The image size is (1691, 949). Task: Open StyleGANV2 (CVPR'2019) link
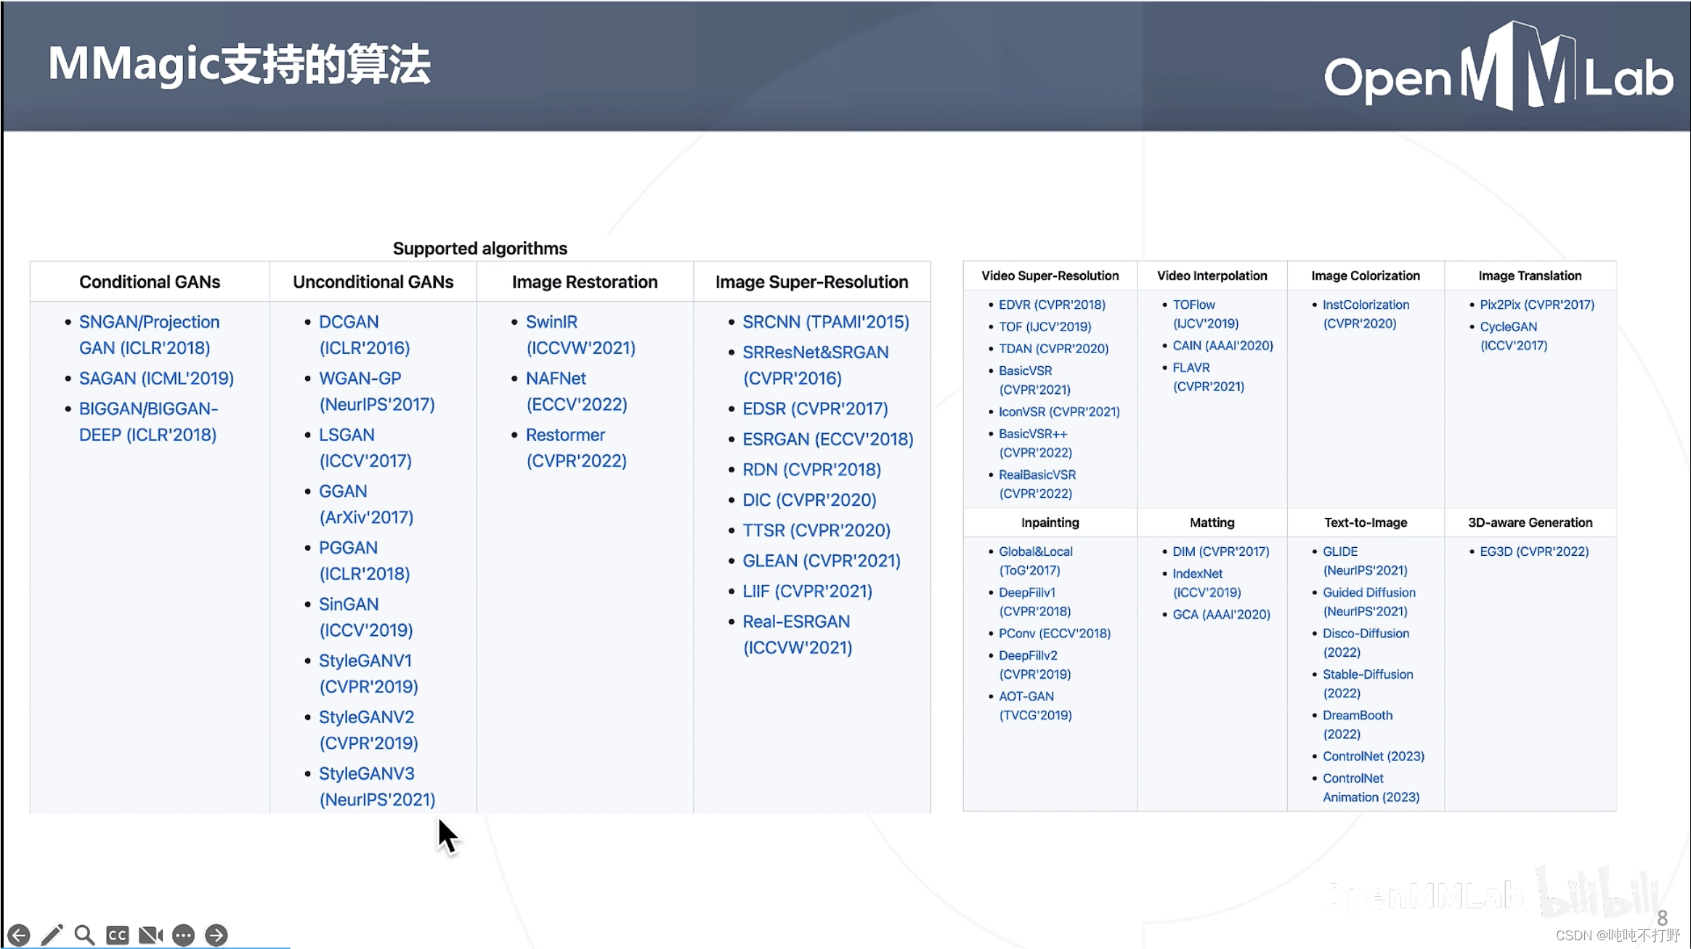[x=368, y=730]
